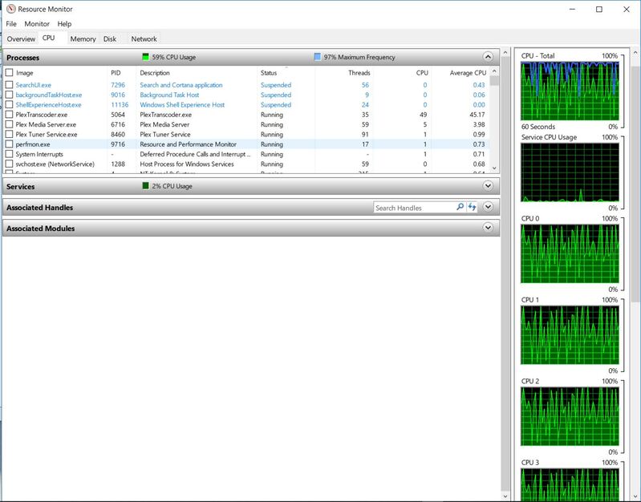
Task: Check the System Interrupts checkbox
Action: (9, 154)
